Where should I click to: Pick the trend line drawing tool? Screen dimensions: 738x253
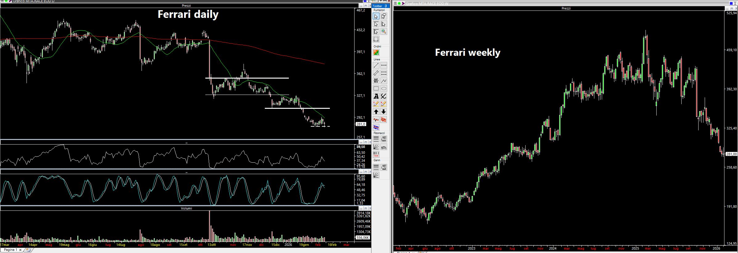point(376,65)
